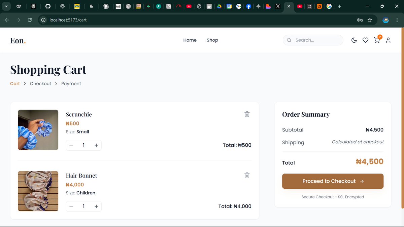Click Total: ₦500 for Scrunchie
The height and width of the screenshot is (227, 404).
click(x=237, y=145)
